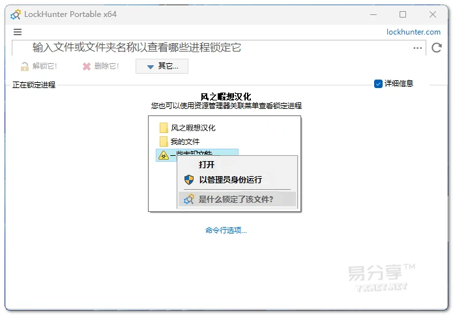This screenshot has width=453, height=315.
Task: Maximize the LockHunter window
Action: click(403, 14)
